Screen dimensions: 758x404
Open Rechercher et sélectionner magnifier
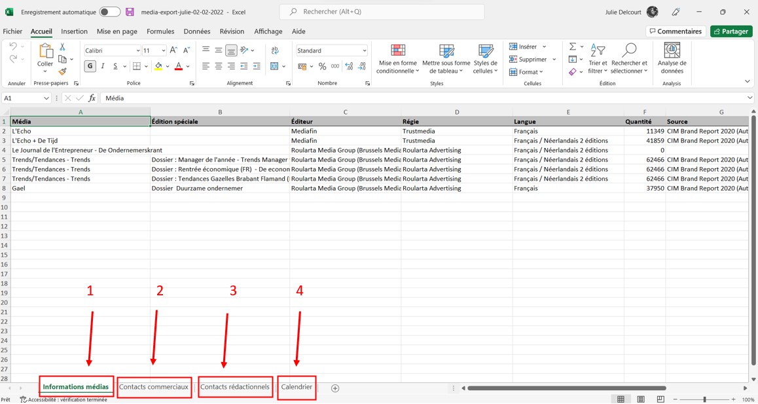point(629,59)
